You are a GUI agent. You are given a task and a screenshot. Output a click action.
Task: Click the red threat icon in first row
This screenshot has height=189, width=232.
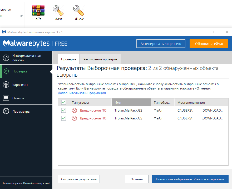(x=74, y=110)
